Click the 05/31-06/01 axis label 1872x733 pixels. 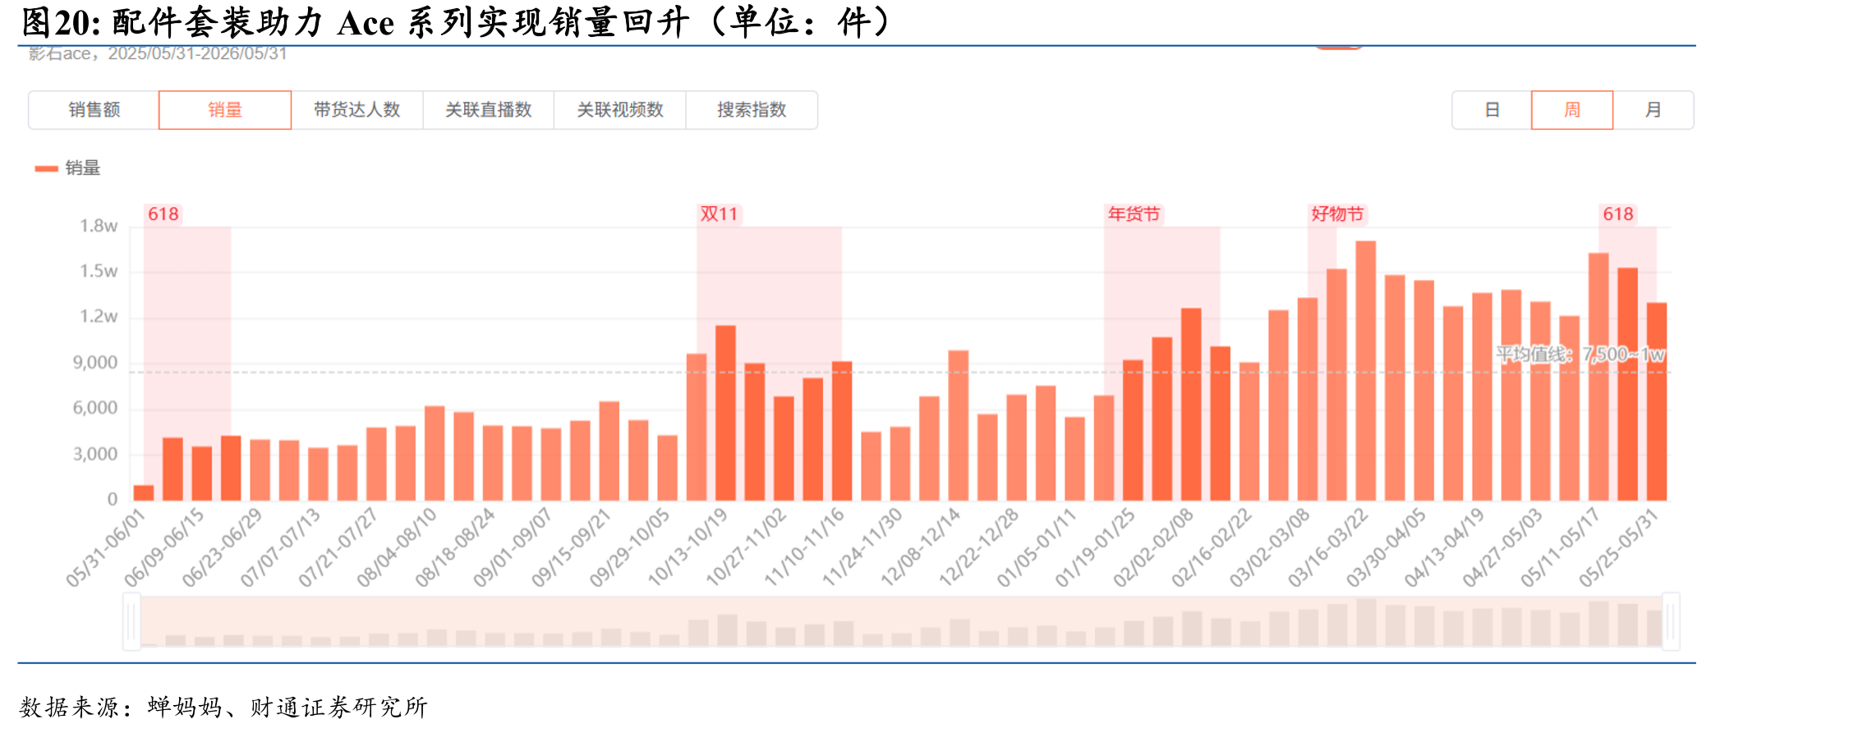tap(105, 547)
